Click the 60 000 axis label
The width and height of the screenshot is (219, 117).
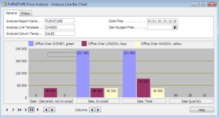pyautogui.click(x=22, y=85)
